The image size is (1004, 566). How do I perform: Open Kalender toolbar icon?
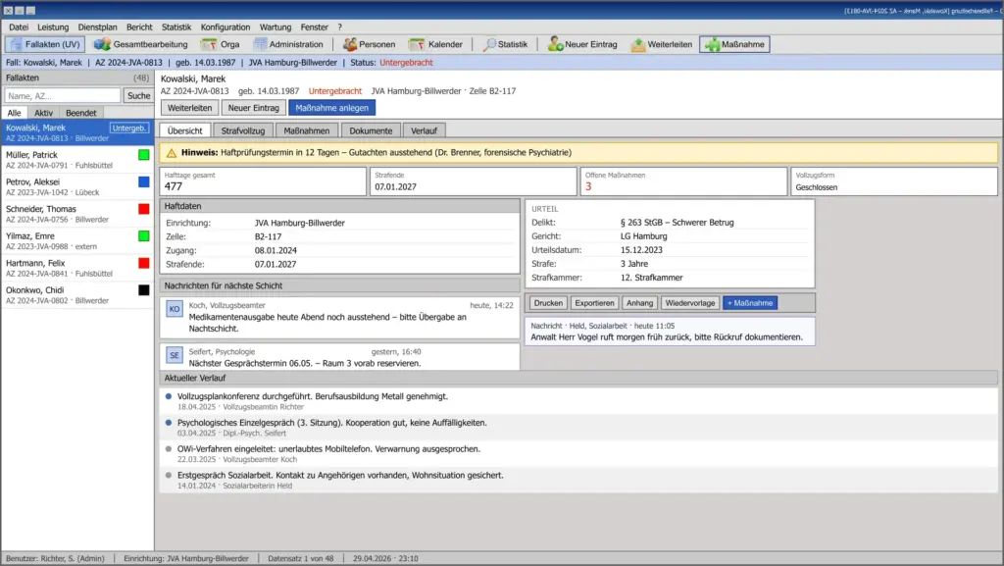[x=417, y=45]
